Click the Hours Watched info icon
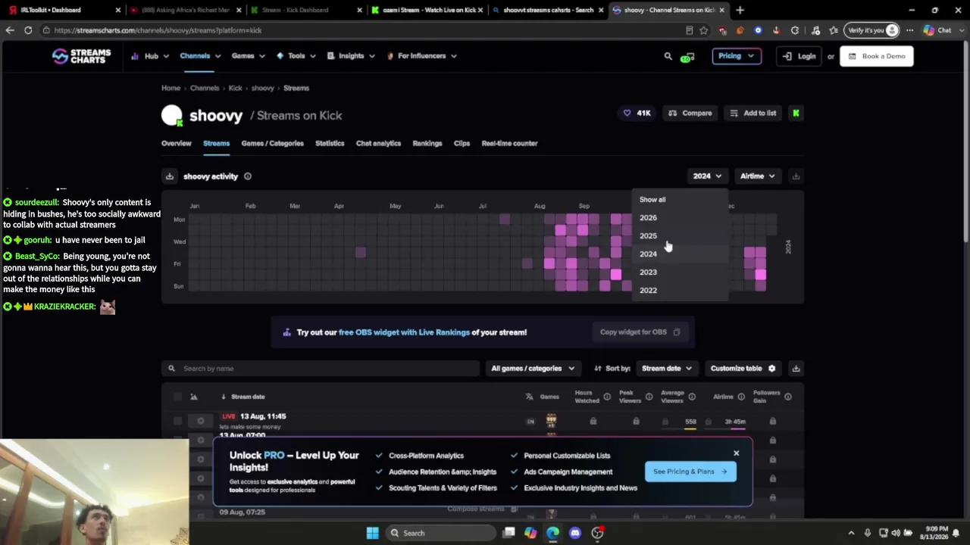 click(607, 397)
